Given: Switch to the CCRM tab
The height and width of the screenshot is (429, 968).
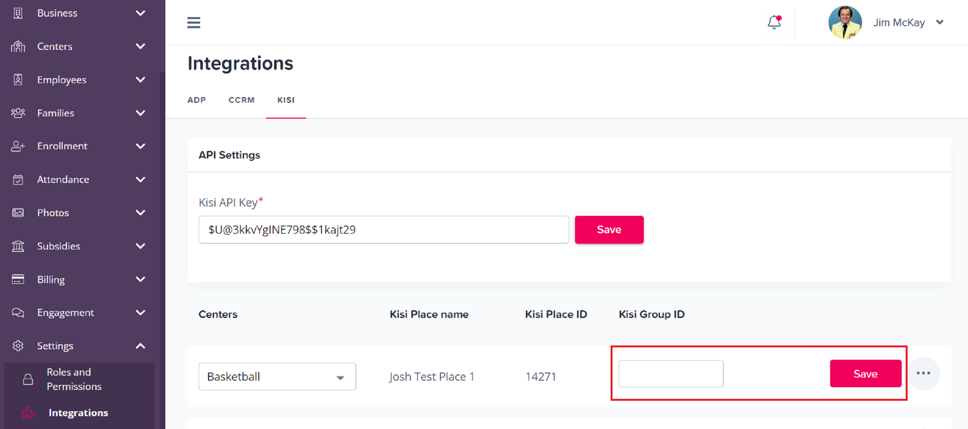Looking at the screenshot, I should coord(242,100).
